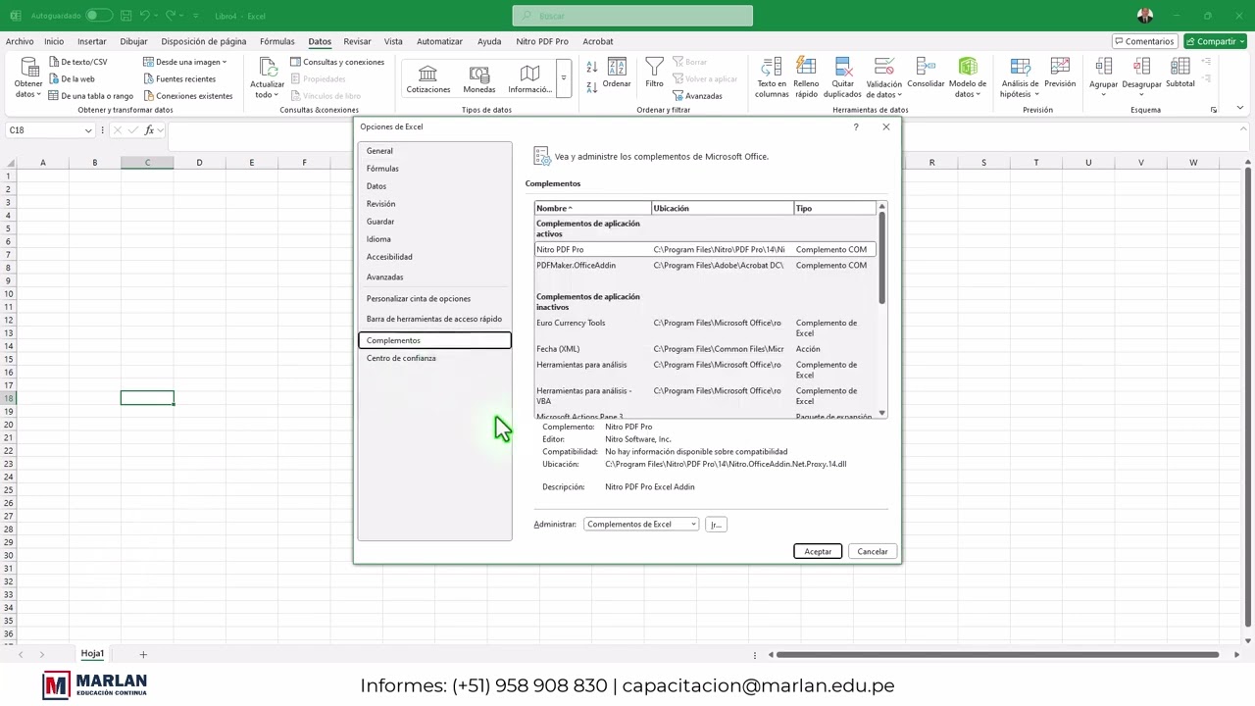
Task: Choose the Monedas data type
Action: pos(479,79)
